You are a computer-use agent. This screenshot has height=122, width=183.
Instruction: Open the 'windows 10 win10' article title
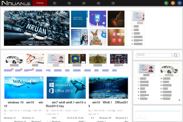pyautogui.click(x=23, y=104)
